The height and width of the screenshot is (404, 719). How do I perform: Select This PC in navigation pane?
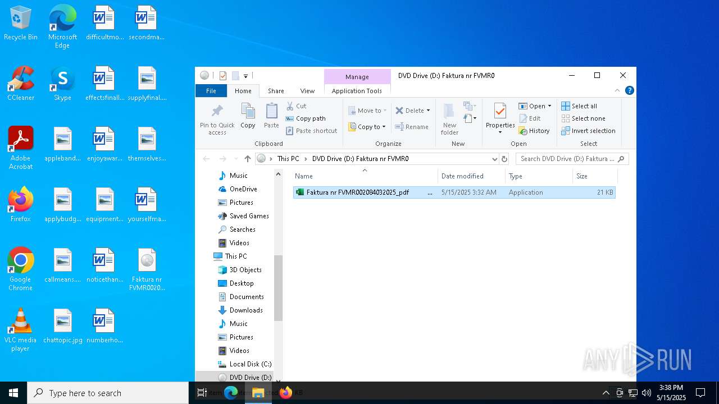230,256
